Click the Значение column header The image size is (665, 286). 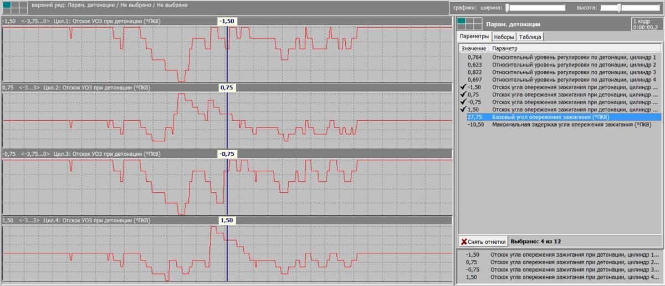(474, 49)
